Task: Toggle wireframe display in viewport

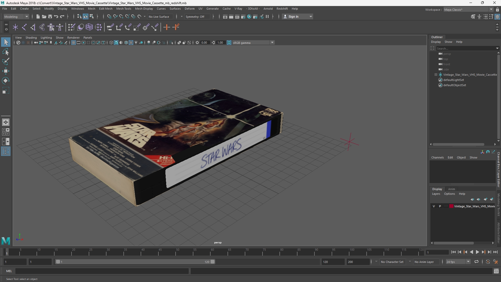Action: 111,43
